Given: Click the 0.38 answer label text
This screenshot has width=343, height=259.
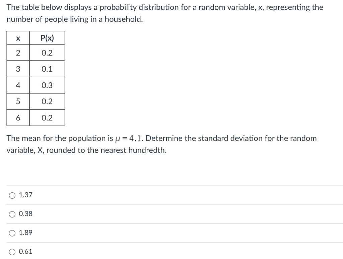Looking at the screenshot, I should click(26, 214).
